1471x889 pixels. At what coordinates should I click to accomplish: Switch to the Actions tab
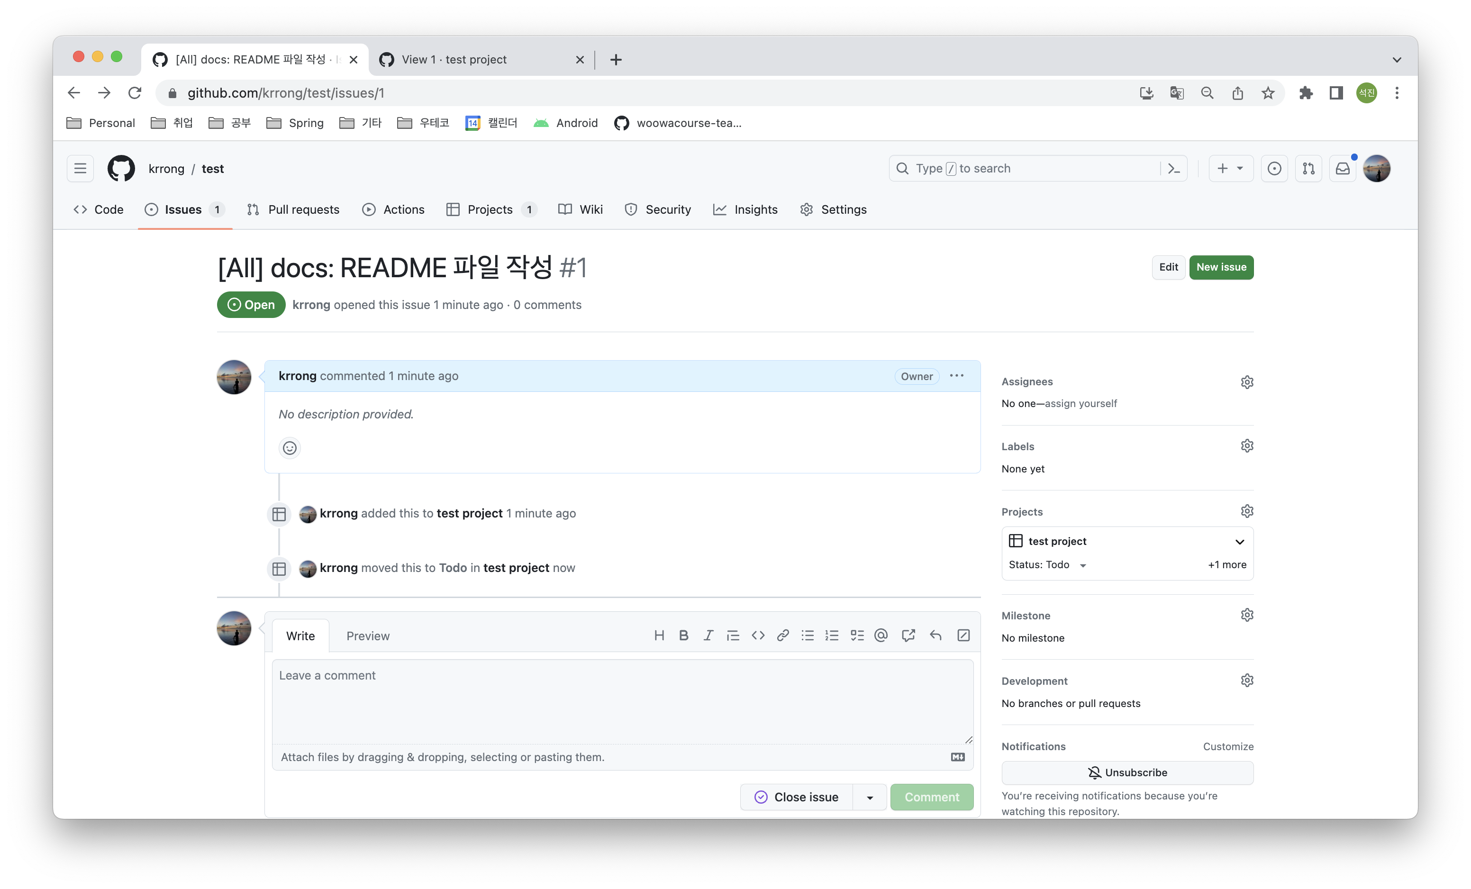393,209
